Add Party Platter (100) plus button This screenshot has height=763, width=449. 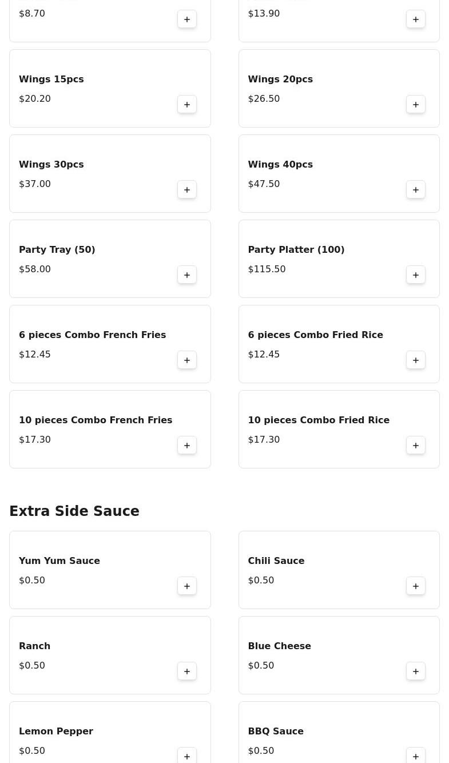pyautogui.click(x=416, y=275)
